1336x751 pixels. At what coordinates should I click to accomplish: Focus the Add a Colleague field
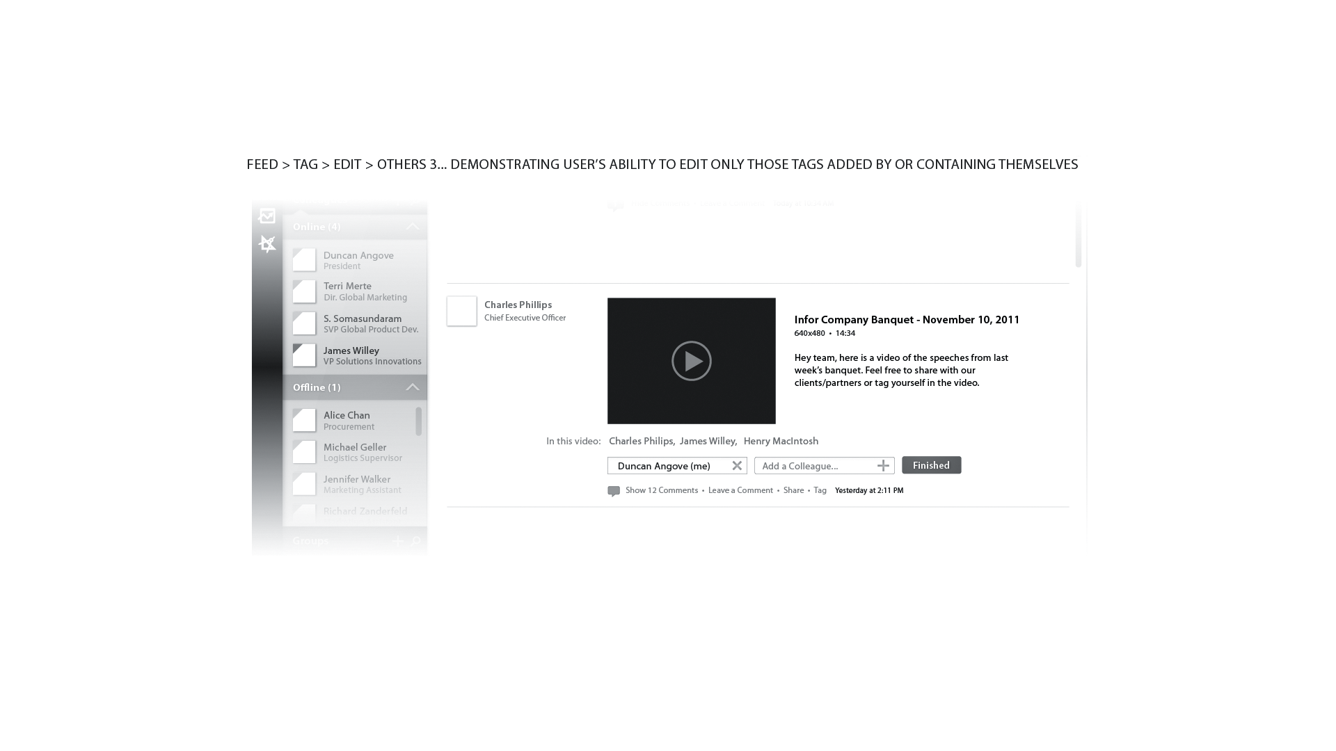(825, 466)
